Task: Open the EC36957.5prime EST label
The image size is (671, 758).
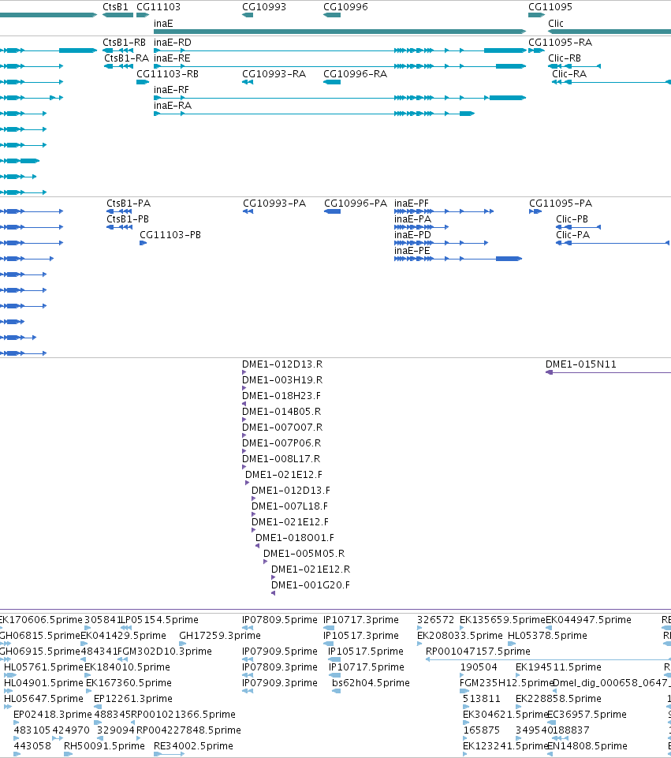Action: pos(587,715)
